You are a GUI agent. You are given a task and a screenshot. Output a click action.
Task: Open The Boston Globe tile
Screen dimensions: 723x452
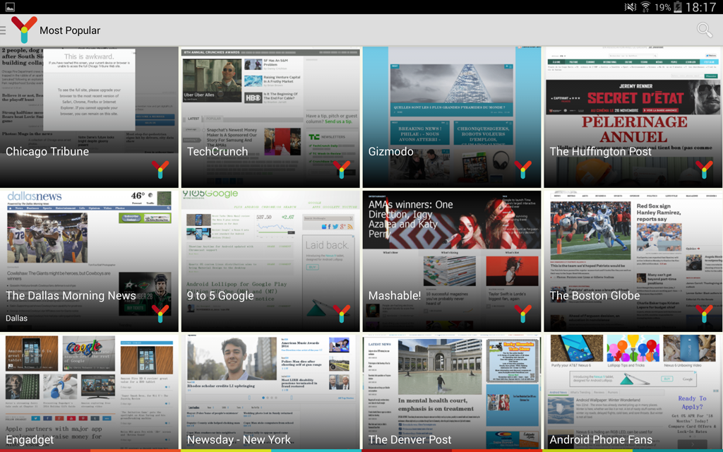click(x=633, y=261)
